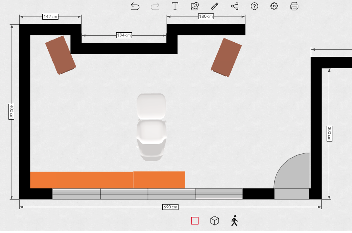Open the add image tool

click(x=195, y=6)
